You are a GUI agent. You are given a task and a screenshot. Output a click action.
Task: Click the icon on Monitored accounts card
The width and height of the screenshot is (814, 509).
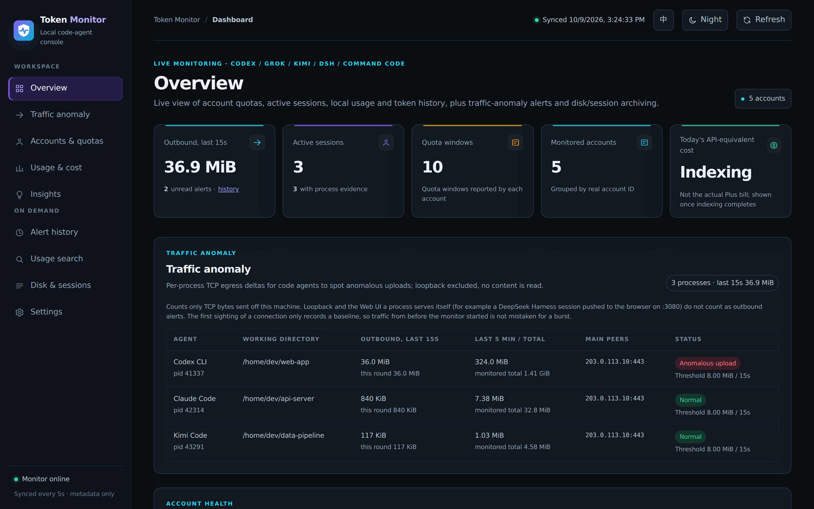pyautogui.click(x=644, y=143)
